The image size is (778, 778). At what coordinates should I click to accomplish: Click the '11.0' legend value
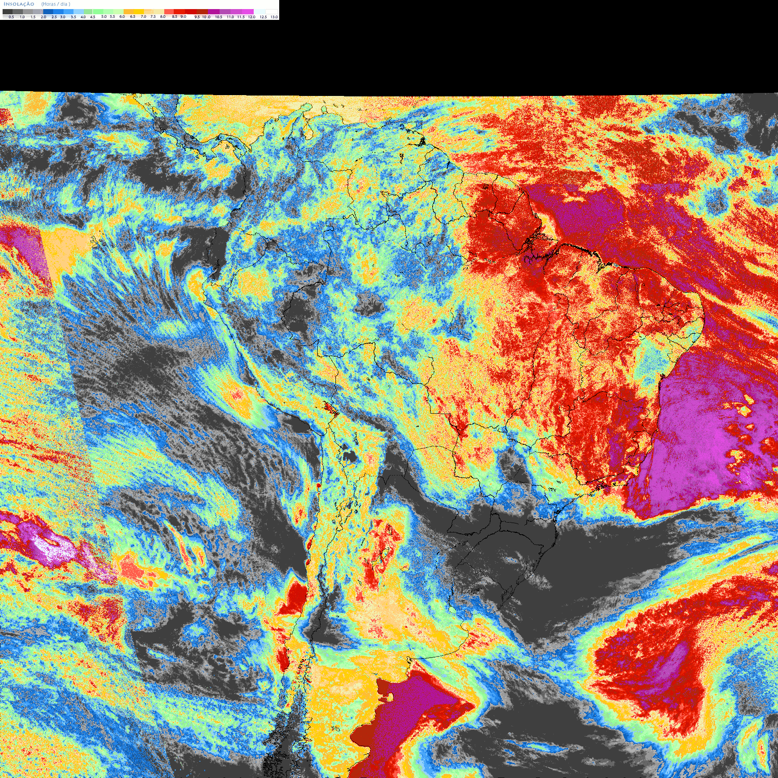[x=230, y=17]
